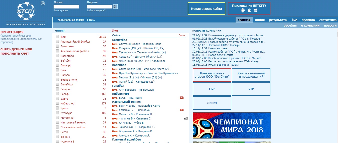The width and height of the screenshot is (338, 143).
Task: Click camera icon for Филичев В. - Савельев С.
Action: click(186, 118)
